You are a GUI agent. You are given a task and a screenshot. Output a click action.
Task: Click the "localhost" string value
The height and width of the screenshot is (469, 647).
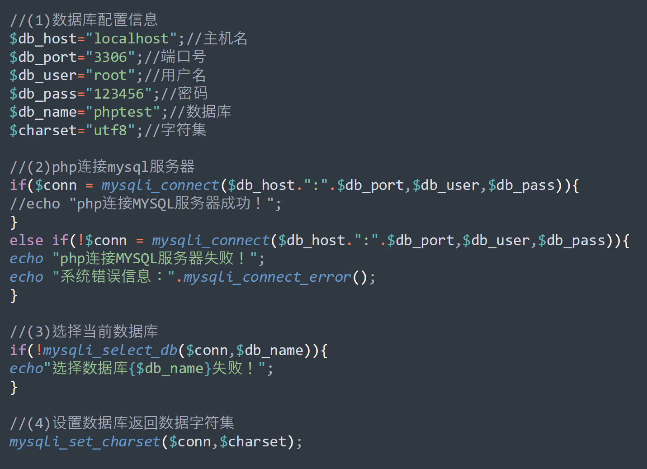tap(131, 39)
